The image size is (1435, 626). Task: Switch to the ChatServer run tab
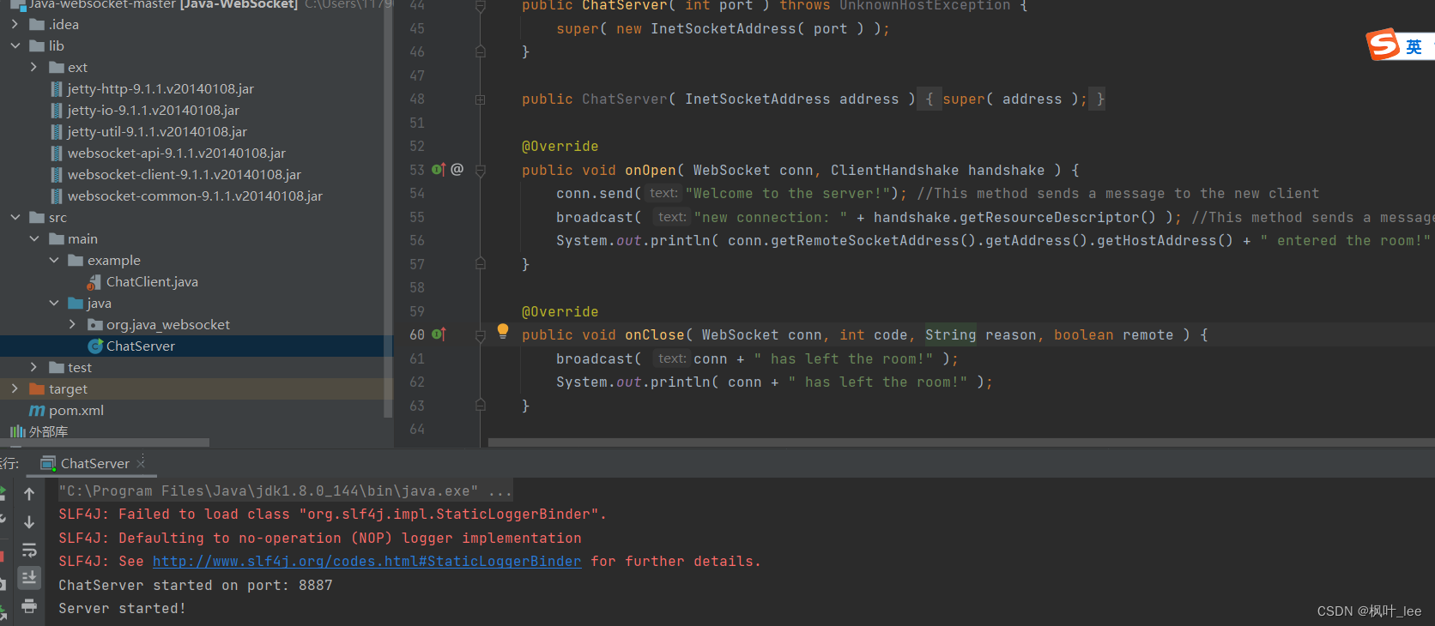click(94, 463)
